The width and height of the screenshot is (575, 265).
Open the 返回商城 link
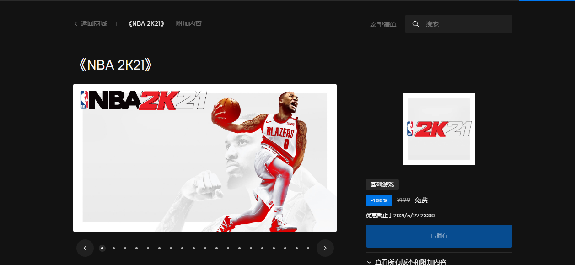(x=94, y=23)
